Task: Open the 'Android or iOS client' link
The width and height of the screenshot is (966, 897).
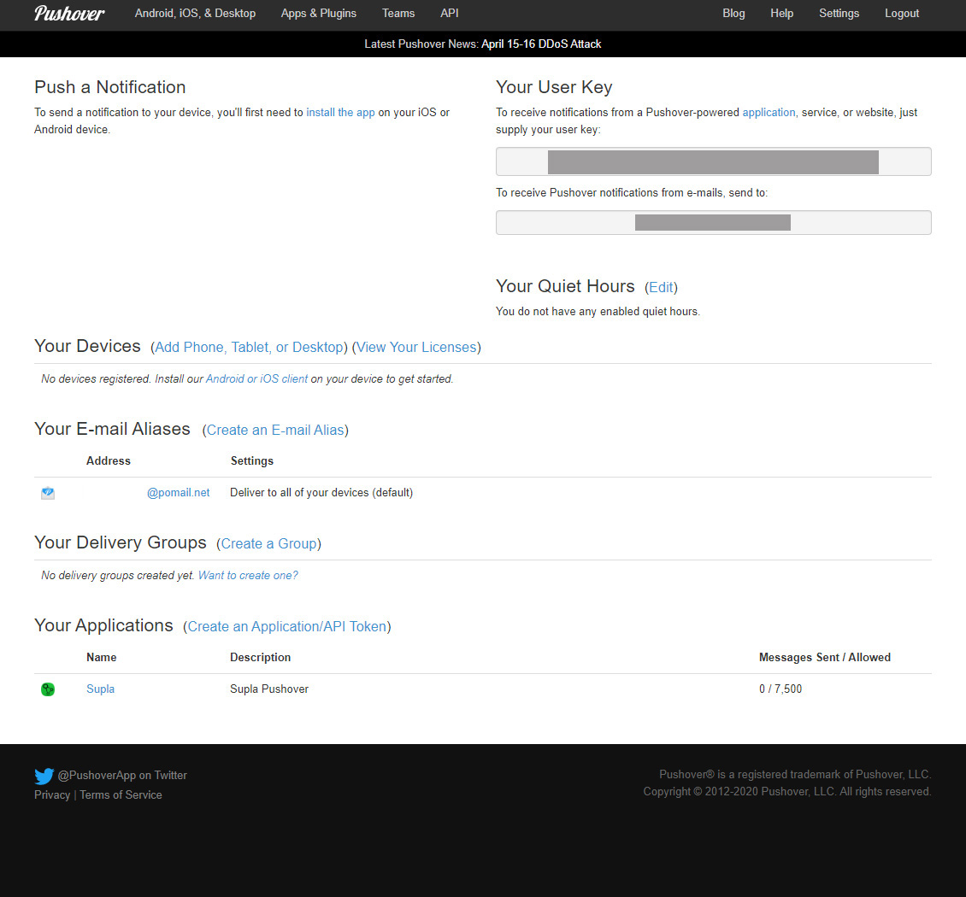Action: 257,378
